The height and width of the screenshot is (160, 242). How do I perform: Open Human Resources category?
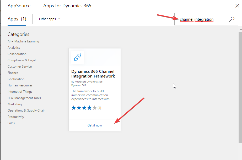click(x=20, y=85)
